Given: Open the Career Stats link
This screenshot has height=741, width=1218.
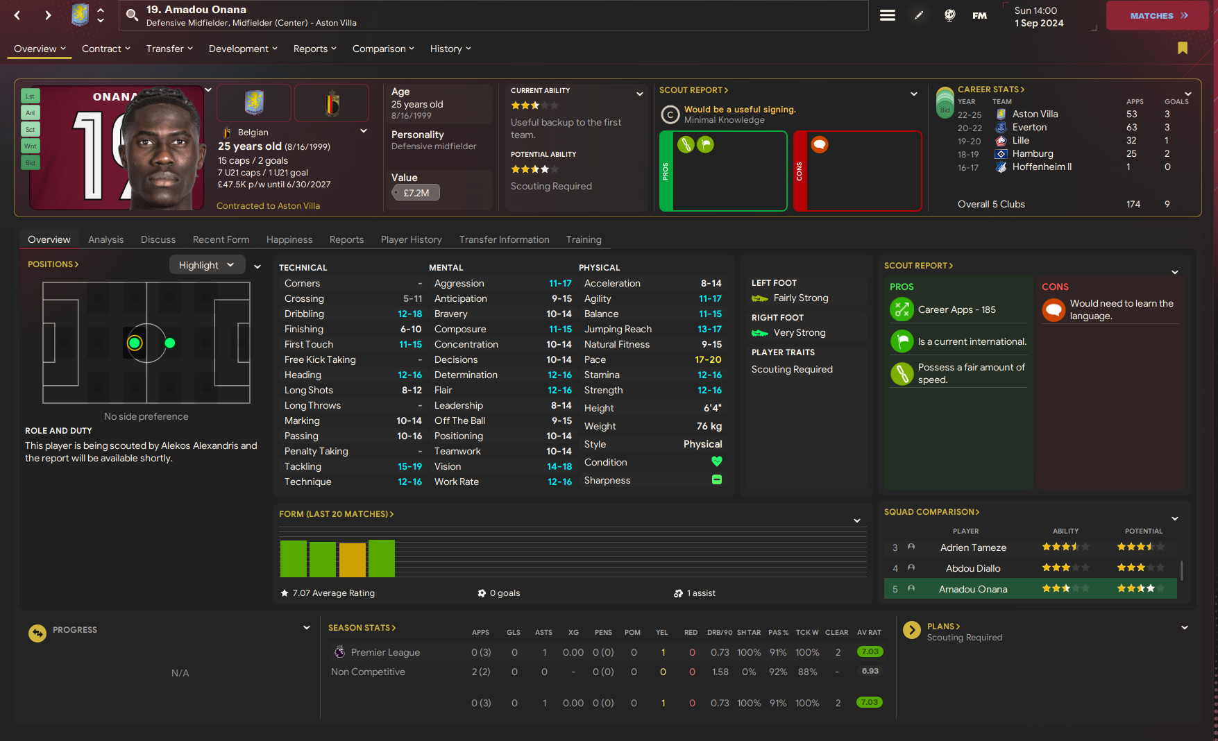Looking at the screenshot, I should (990, 90).
